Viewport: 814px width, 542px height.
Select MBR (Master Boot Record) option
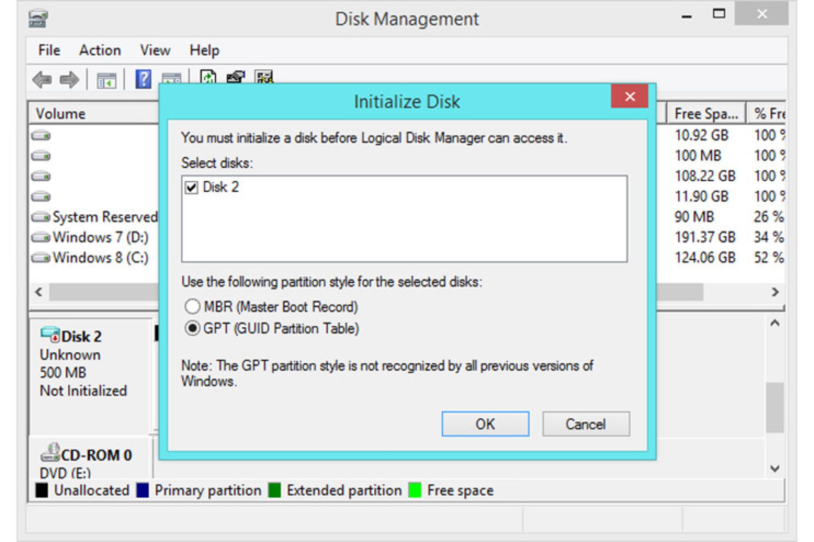pyautogui.click(x=192, y=306)
